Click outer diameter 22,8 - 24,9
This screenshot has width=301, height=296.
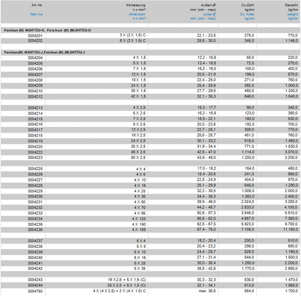click(206, 179)
